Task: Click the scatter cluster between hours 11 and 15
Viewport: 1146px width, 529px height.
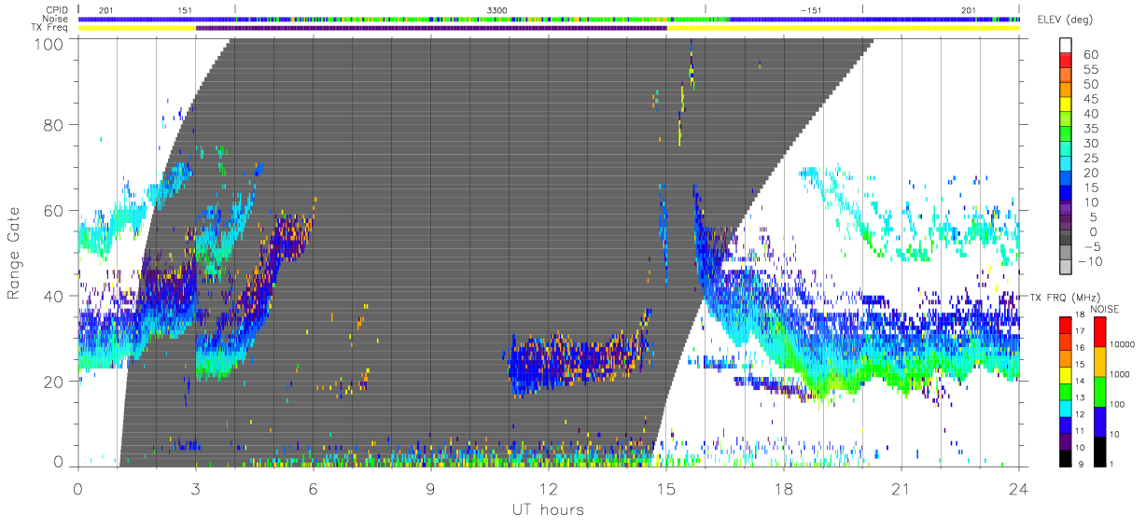Action: point(577,362)
